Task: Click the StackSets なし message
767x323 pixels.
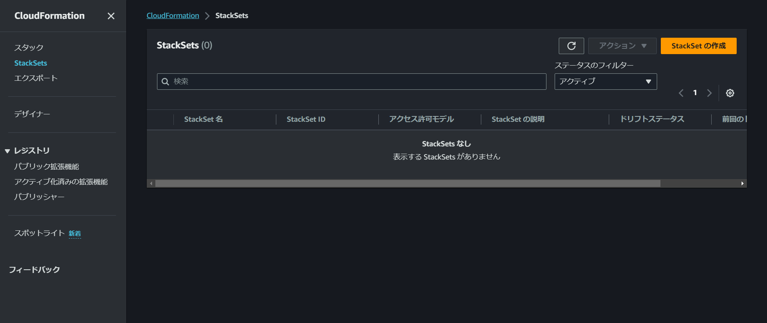Action: coord(446,144)
